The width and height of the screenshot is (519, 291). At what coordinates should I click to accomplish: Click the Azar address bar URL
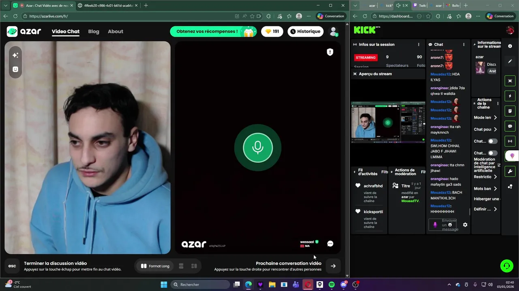coord(49,16)
